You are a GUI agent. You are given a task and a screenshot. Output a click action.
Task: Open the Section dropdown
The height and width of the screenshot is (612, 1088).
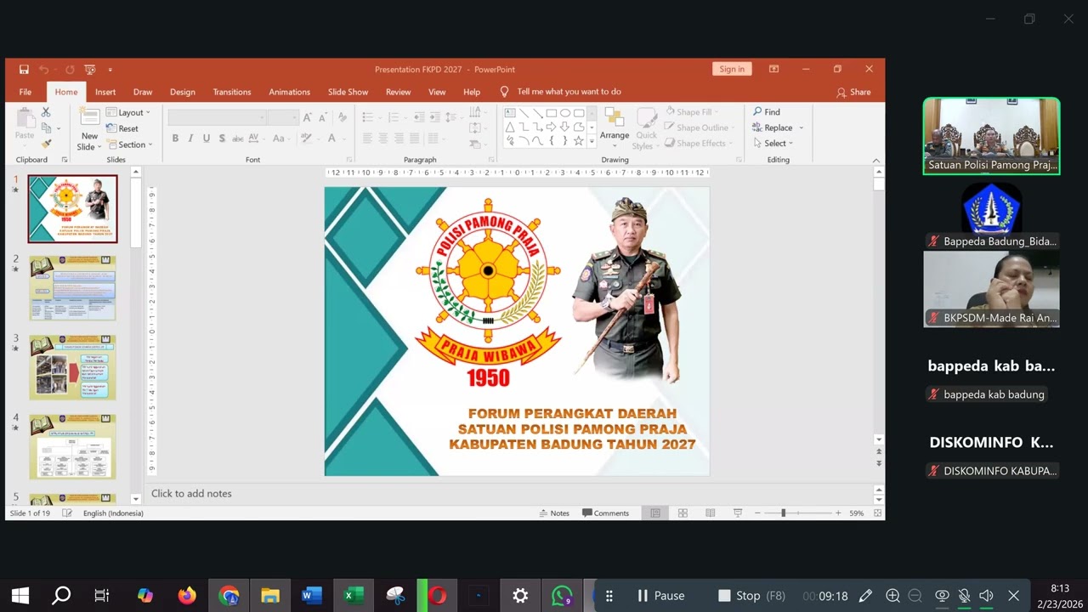pos(129,144)
